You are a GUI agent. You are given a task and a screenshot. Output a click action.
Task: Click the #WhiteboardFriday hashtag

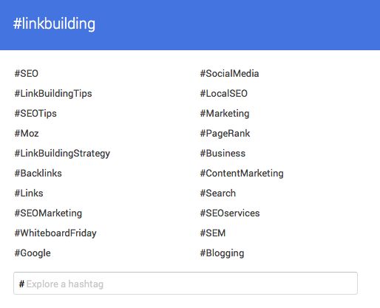(x=55, y=233)
